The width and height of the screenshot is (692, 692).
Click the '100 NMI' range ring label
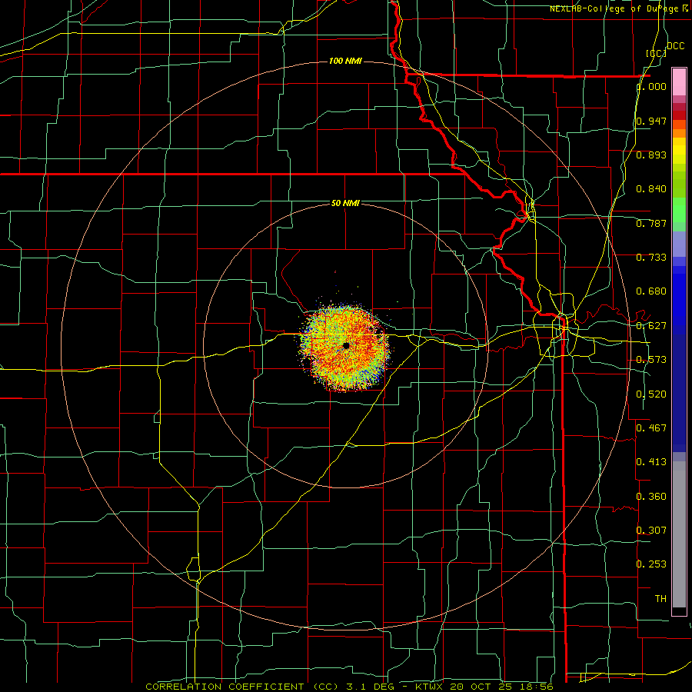[345, 61]
